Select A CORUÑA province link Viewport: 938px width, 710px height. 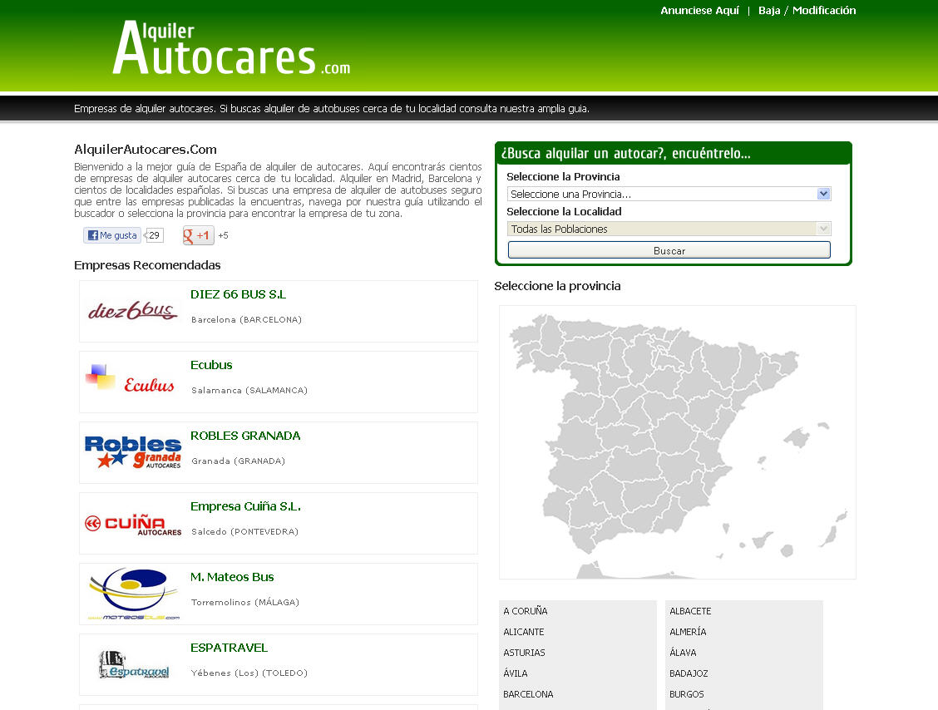(526, 611)
